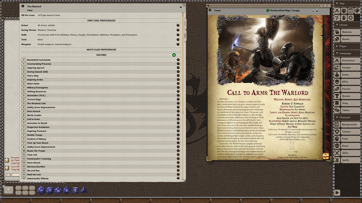Add a new feature with green plus

(174, 55)
